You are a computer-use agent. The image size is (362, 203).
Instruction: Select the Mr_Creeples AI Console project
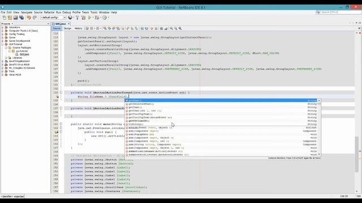[x=22, y=68]
